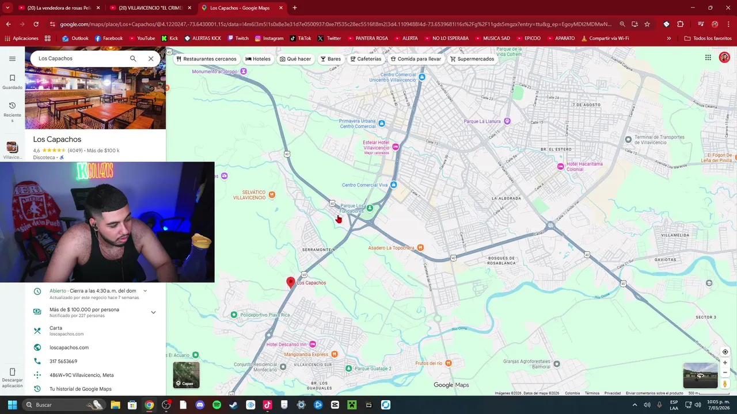Click the Centro Comercial Viva marker

393,185
